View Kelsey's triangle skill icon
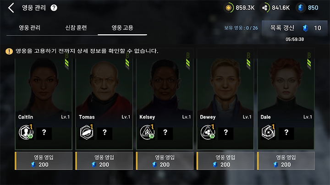Screen dimensions: 330x185 point(147,132)
